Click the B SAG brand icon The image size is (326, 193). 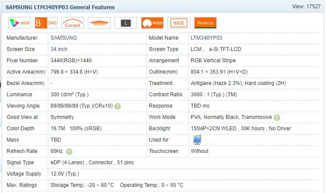tap(46, 23)
